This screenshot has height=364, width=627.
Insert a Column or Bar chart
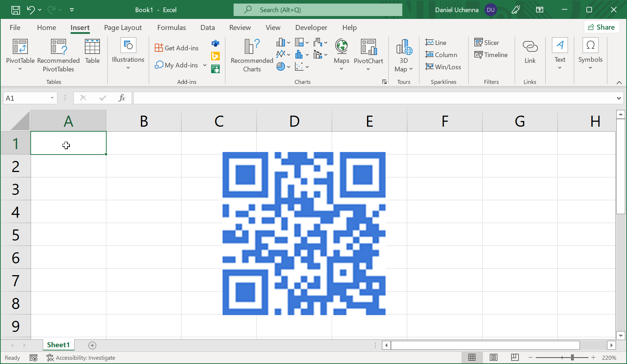[281, 42]
